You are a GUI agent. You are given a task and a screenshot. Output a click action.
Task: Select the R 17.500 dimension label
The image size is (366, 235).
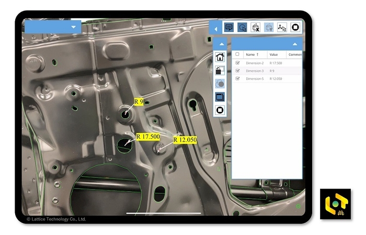pos(147,137)
